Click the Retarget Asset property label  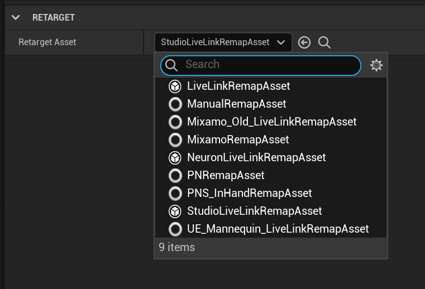tap(47, 42)
